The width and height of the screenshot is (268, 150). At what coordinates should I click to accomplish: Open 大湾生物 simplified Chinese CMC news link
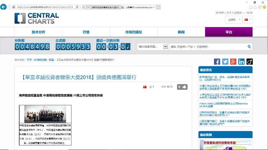pos(225,96)
